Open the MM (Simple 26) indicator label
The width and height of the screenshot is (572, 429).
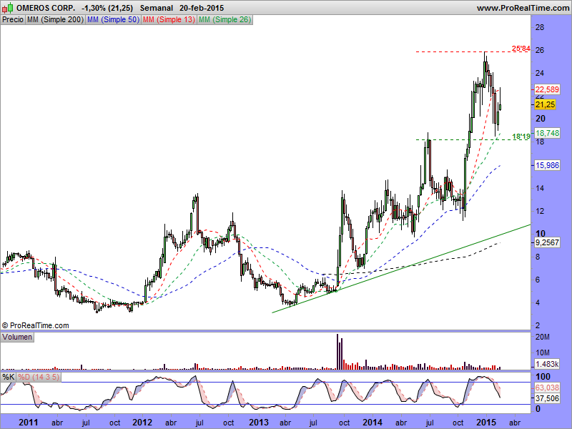point(225,19)
